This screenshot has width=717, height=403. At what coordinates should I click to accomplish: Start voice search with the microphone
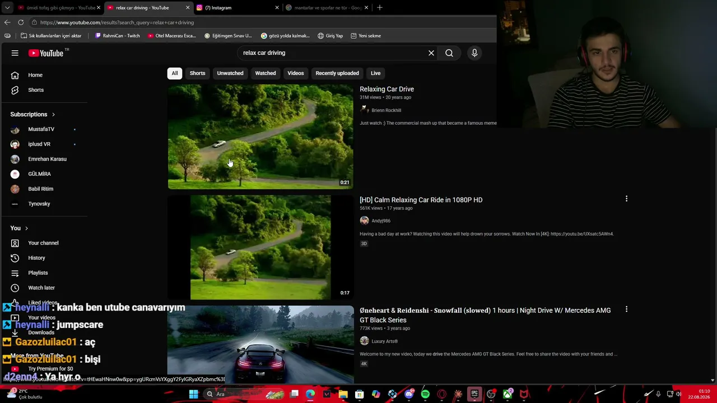(474, 53)
